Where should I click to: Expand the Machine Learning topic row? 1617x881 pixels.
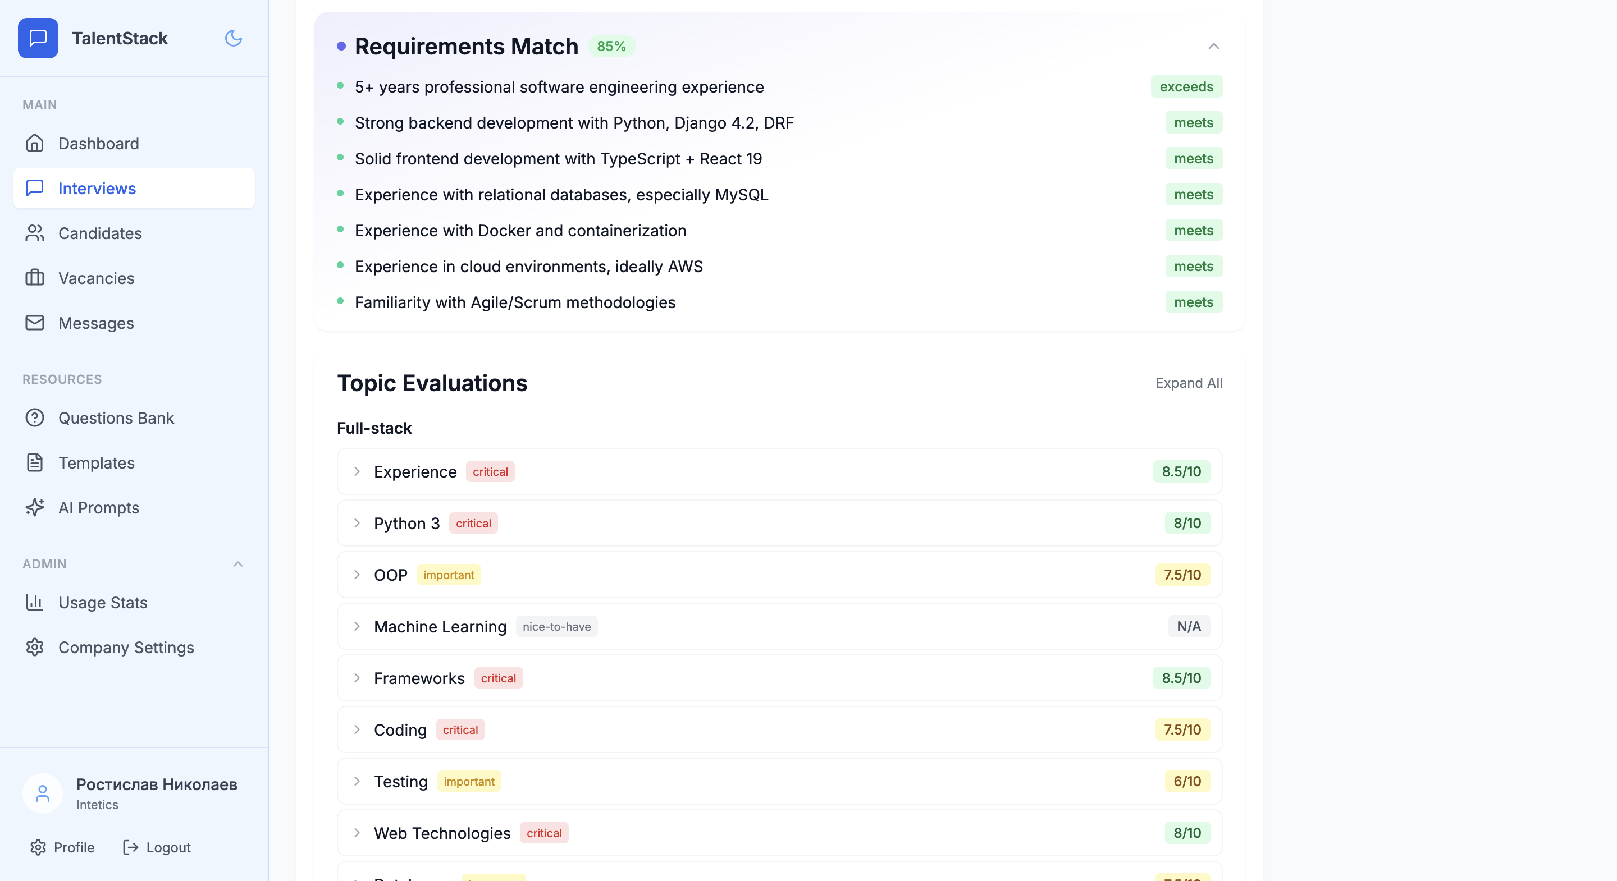(x=357, y=626)
